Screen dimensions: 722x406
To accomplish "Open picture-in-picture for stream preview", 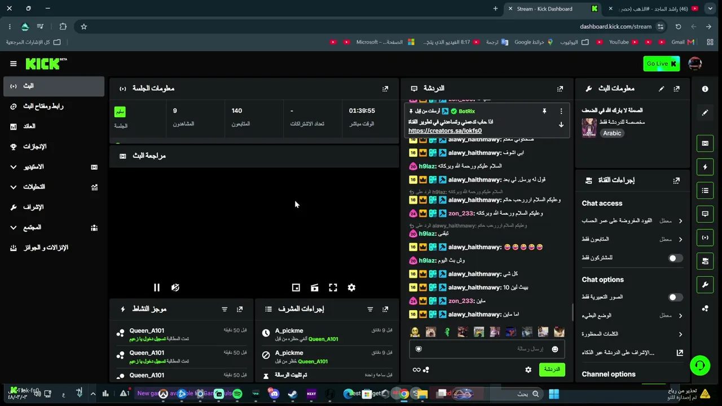I will point(296,288).
